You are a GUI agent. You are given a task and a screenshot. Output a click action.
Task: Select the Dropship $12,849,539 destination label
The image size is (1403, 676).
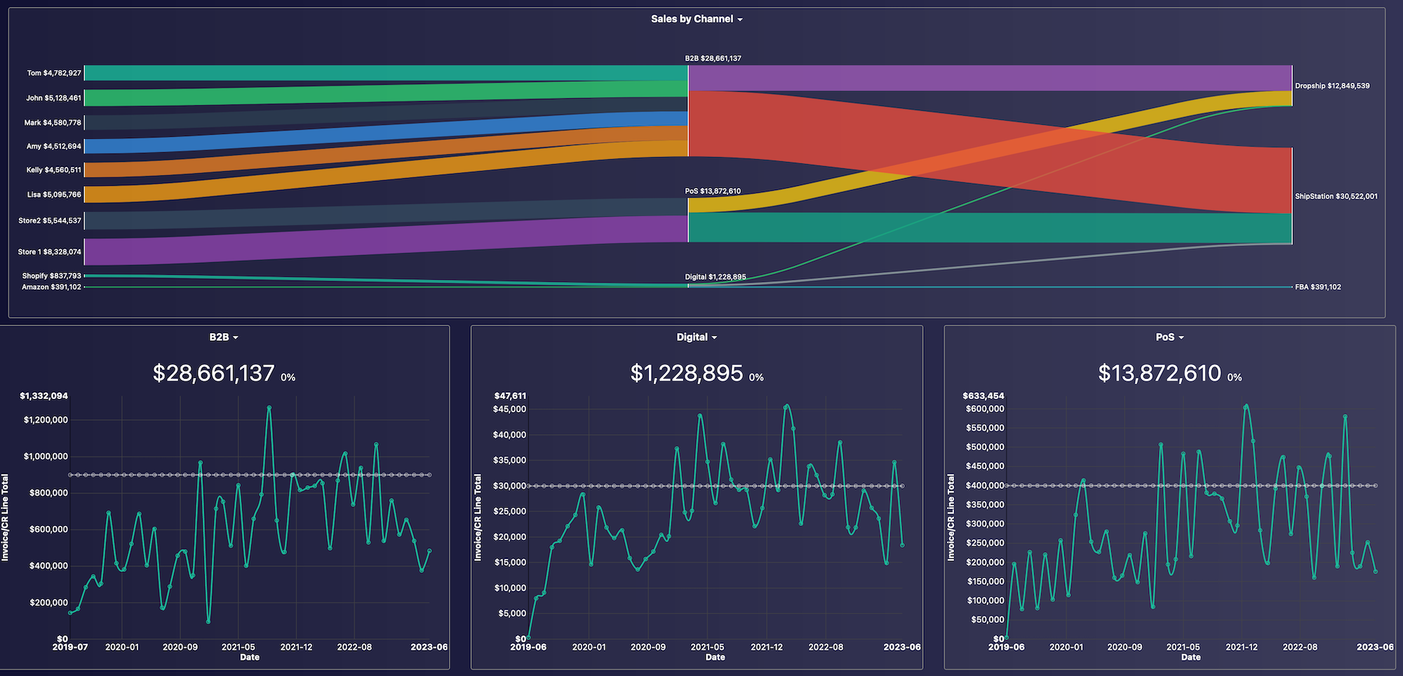click(x=1331, y=86)
